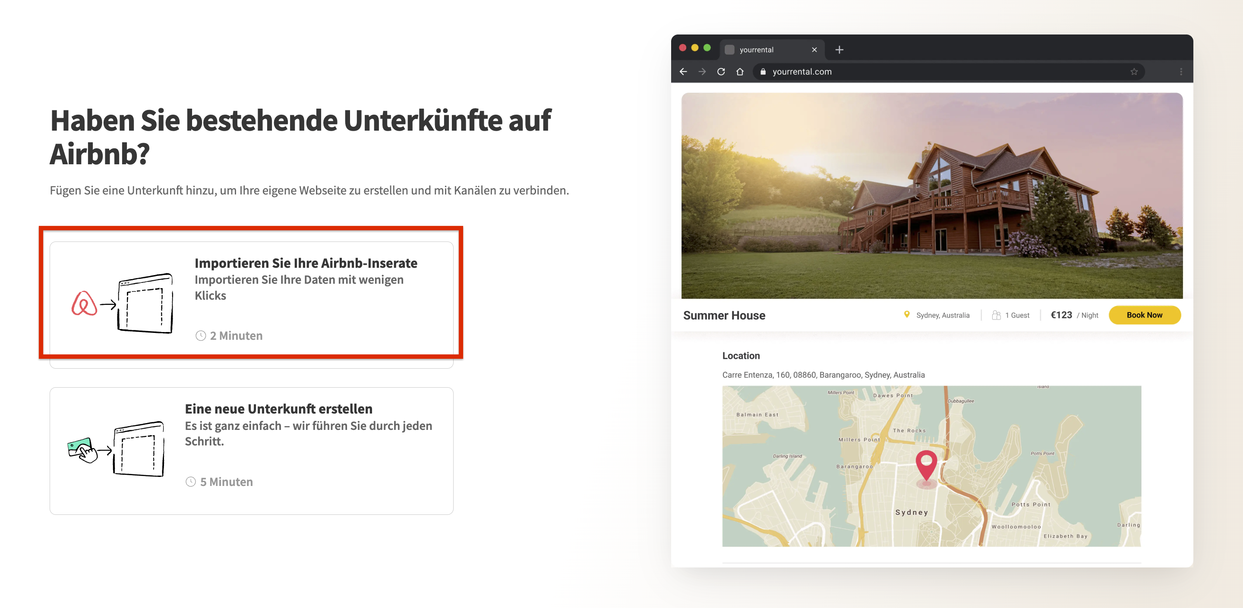Click the new tab plus icon

pos(839,50)
